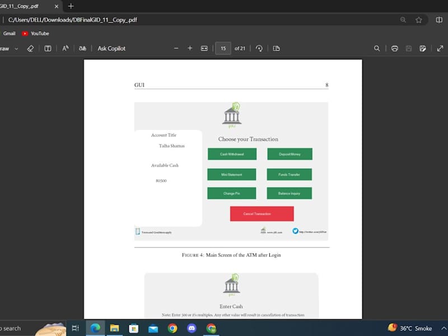Click the zoom out minus button

coord(176,49)
